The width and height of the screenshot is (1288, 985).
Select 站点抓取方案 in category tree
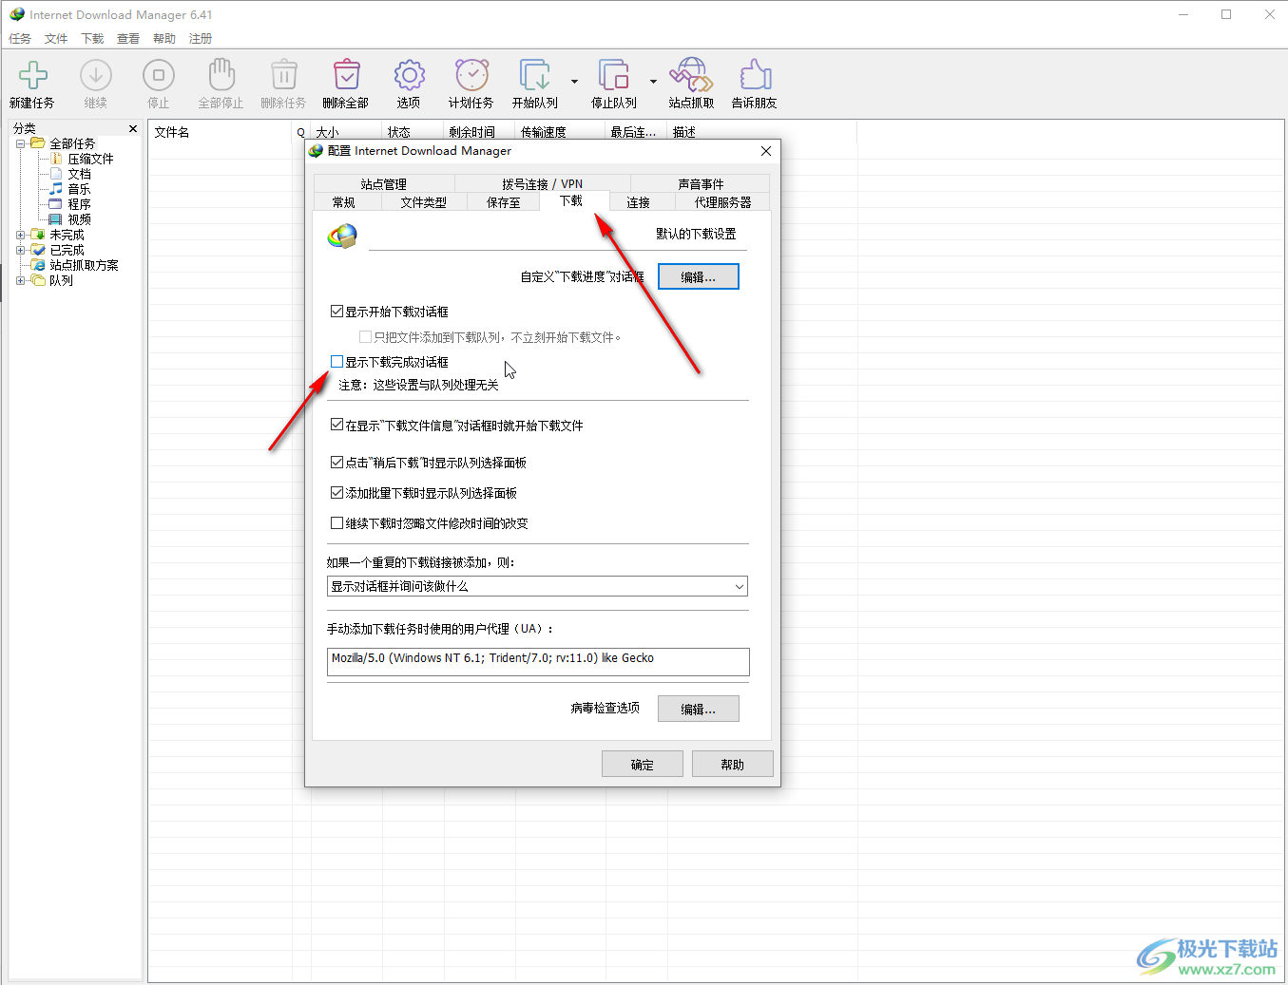(84, 265)
